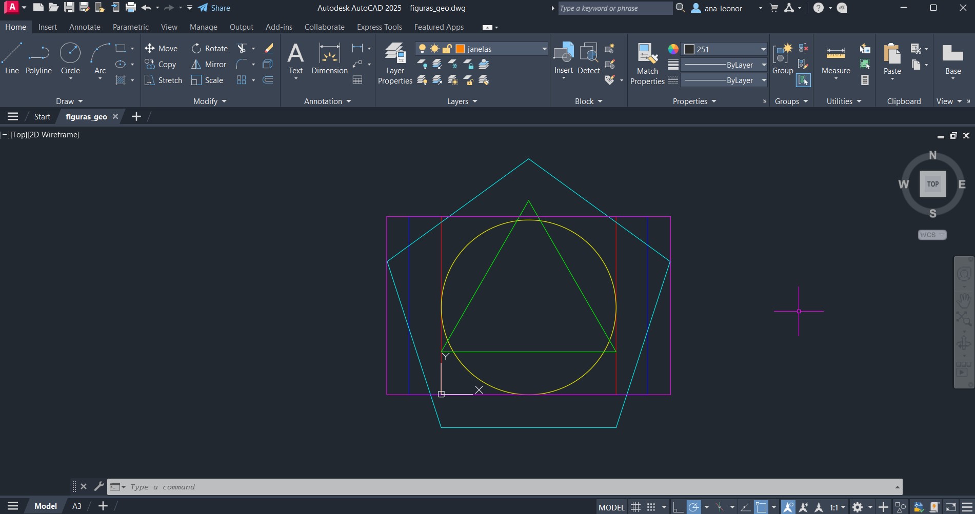The height and width of the screenshot is (514, 975).
Task: Open the annotation scale 1:1 dropdown
Action: pyautogui.click(x=838, y=507)
